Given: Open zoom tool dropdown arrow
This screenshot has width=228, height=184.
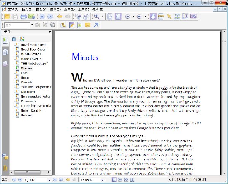Looking at the screenshot, I should (103, 17).
